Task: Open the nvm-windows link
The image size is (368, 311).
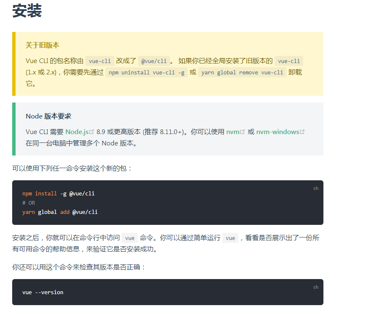Action: pyautogui.click(x=278, y=132)
